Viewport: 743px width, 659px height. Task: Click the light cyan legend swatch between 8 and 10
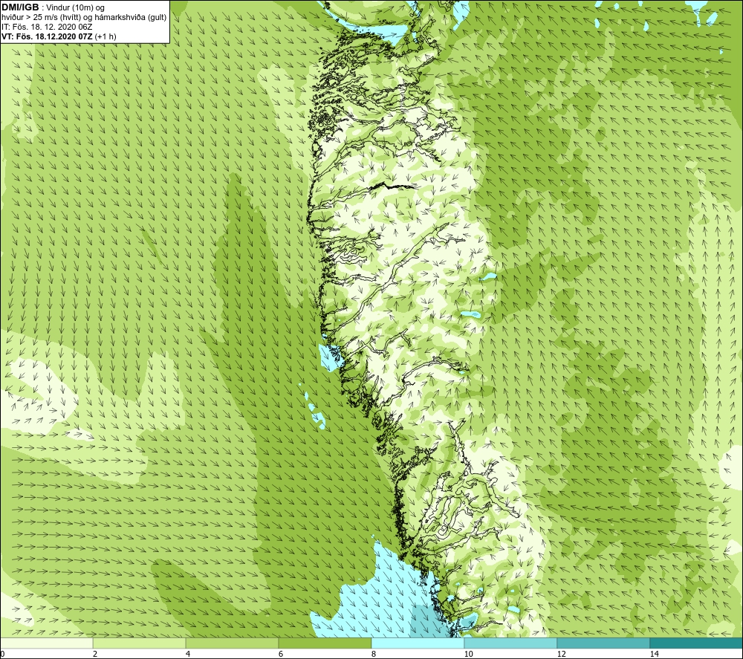tap(418, 643)
